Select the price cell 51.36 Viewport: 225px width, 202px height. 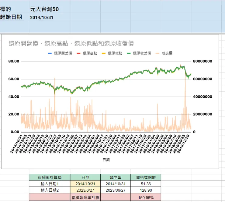[x=146, y=184]
